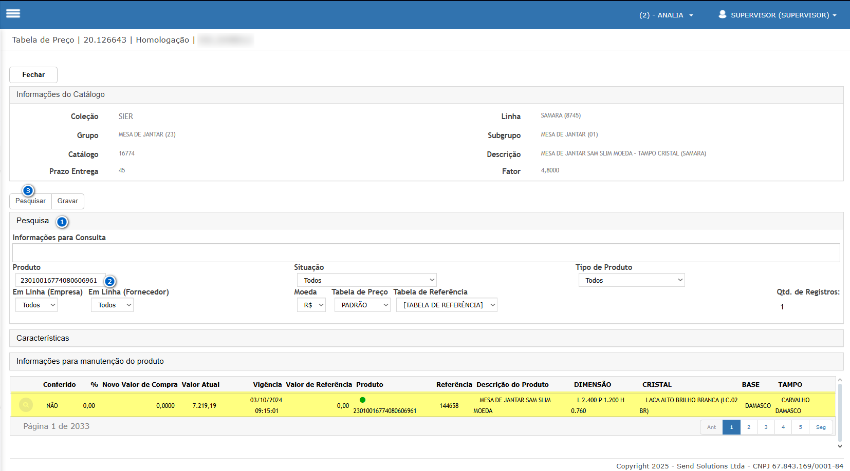The image size is (850, 471).
Task: Open the Moeda R$ dropdown
Action: point(311,305)
